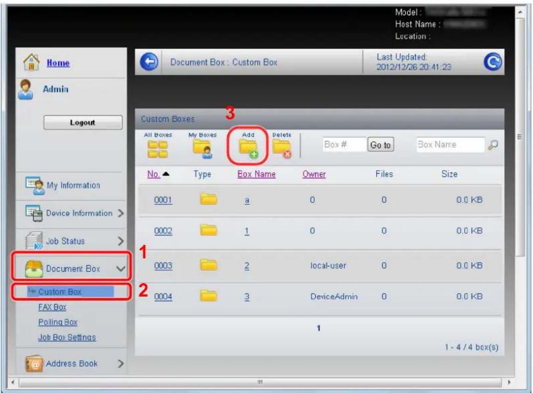Click owner "local-user" cell

coord(328,266)
